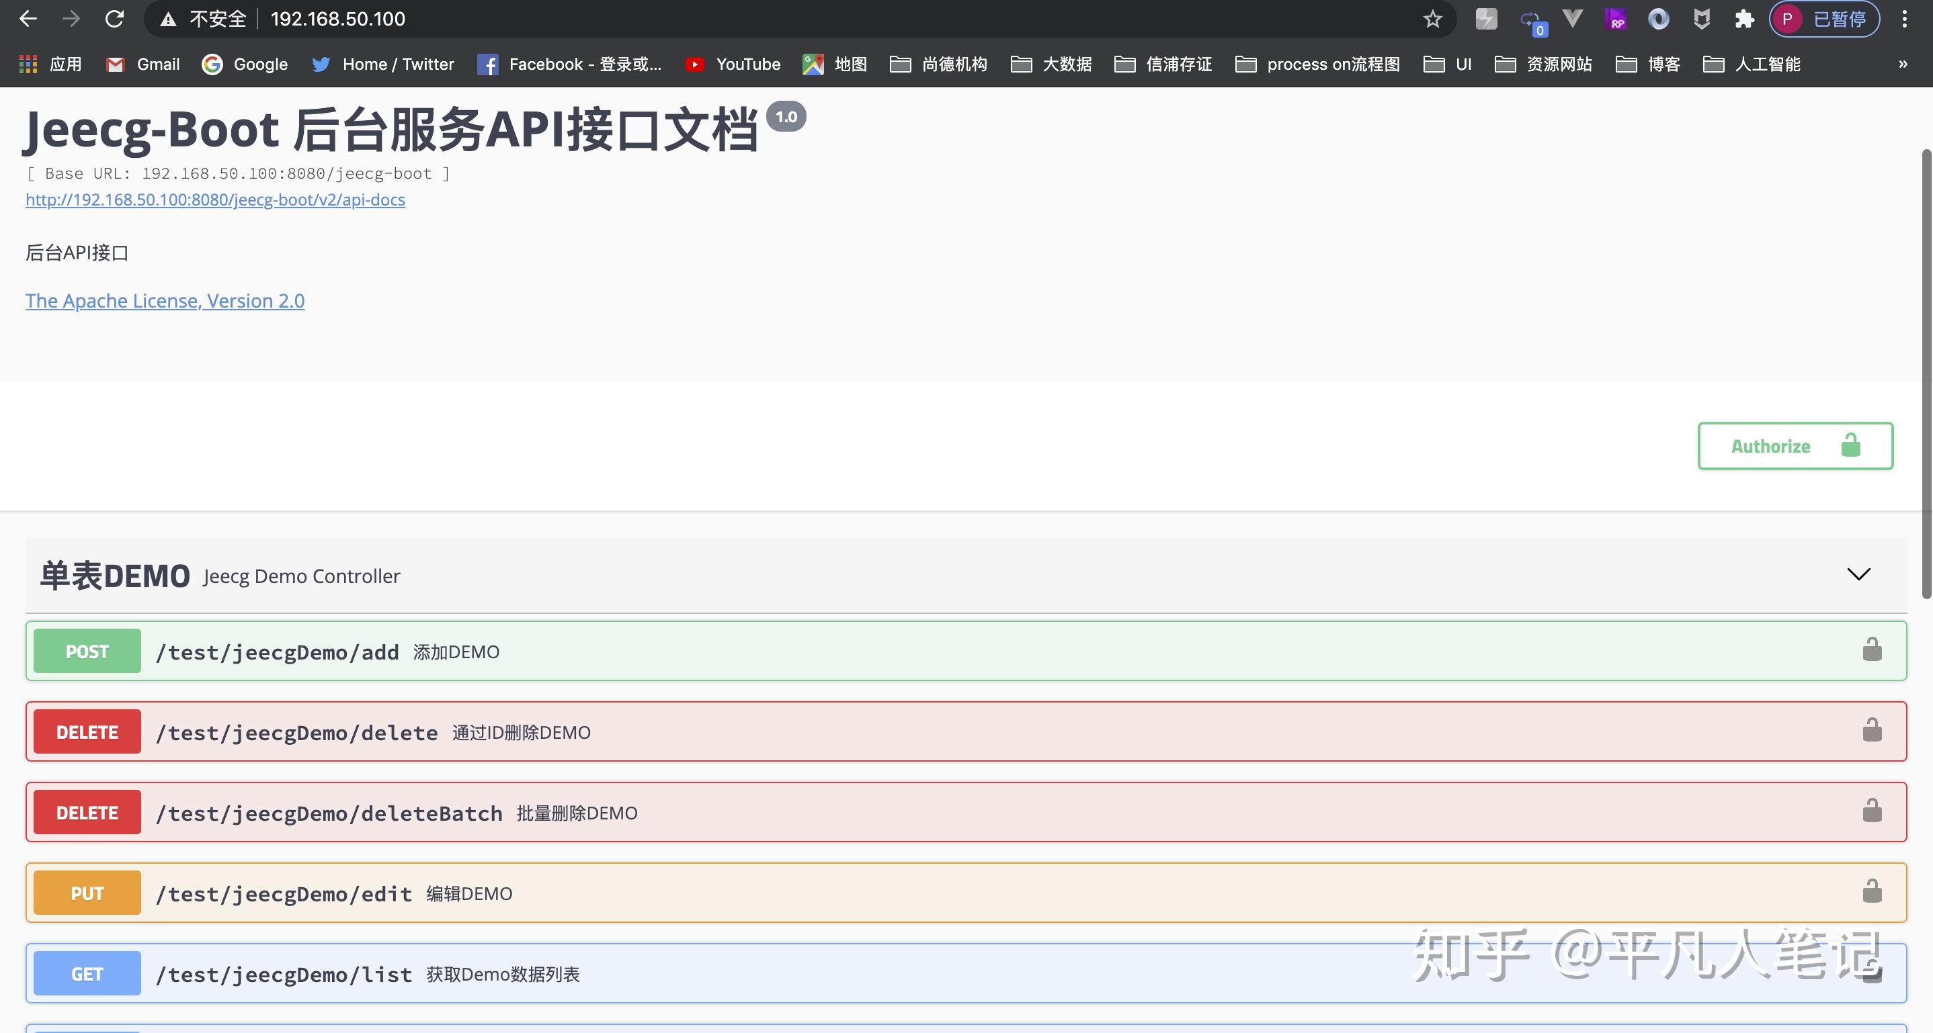The width and height of the screenshot is (1933, 1033).
Task: Reload the current page
Action: coord(114,18)
